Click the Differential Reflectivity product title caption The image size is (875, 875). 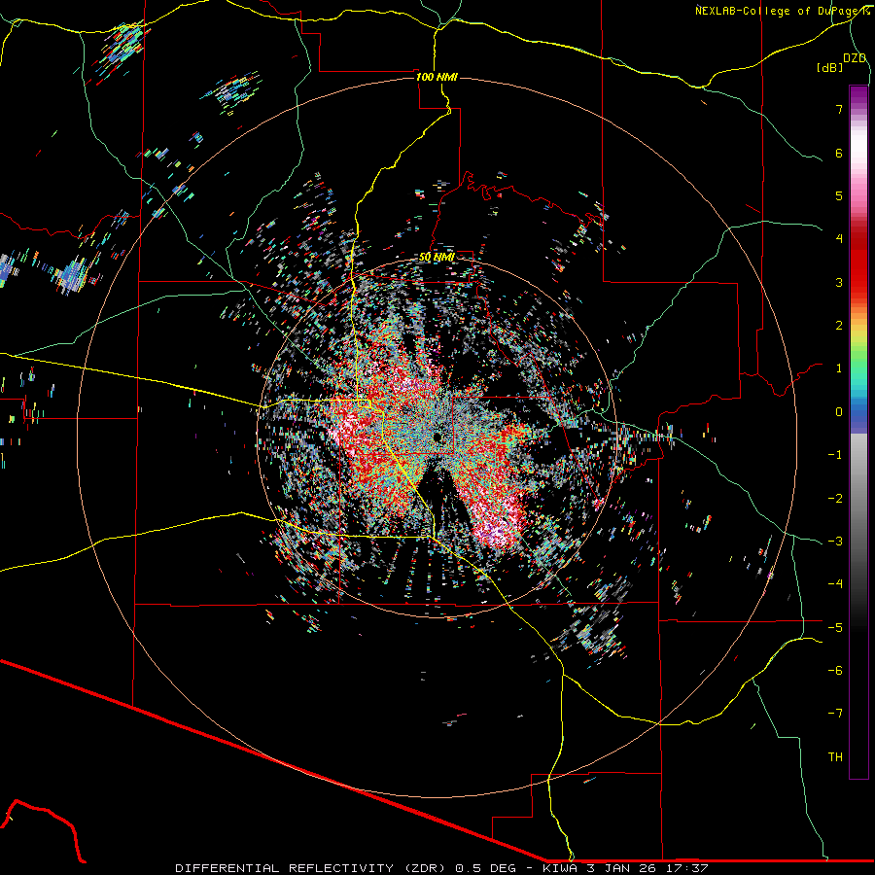click(x=441, y=868)
